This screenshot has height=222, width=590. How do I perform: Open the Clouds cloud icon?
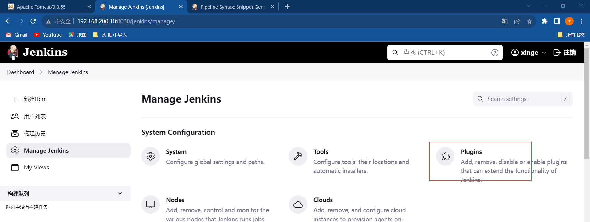pos(298,204)
